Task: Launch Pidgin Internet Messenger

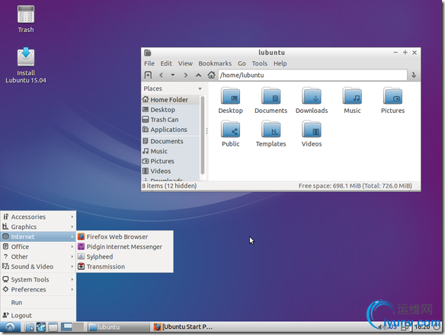Action: 125,246
